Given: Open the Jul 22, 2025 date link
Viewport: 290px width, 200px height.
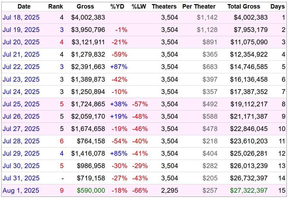Looking at the screenshot, I should [21, 67].
